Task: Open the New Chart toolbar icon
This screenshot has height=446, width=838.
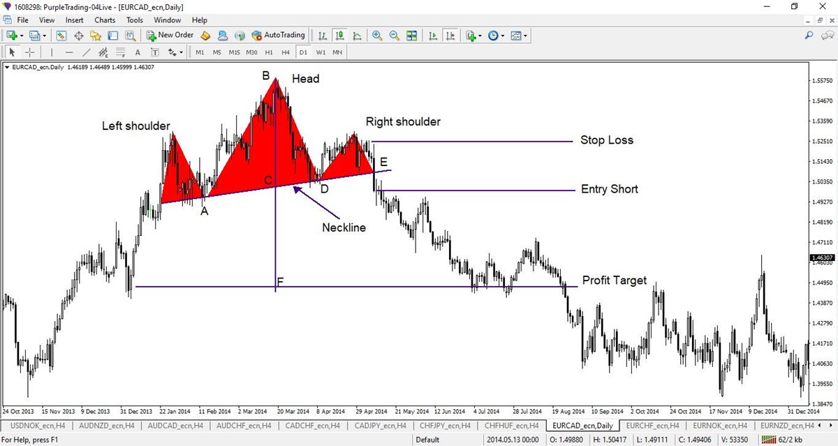Action: tap(12, 35)
